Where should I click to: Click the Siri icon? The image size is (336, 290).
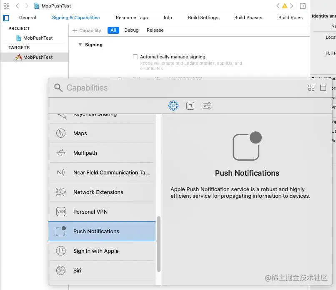61,270
